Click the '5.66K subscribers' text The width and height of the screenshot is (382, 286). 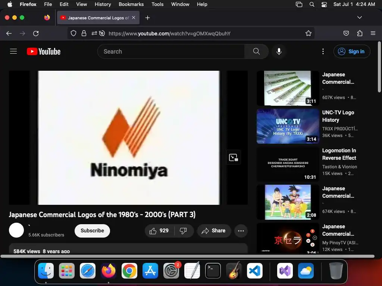click(x=46, y=235)
